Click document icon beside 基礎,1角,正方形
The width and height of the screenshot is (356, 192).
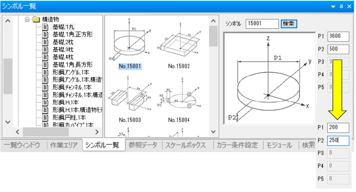(45, 34)
